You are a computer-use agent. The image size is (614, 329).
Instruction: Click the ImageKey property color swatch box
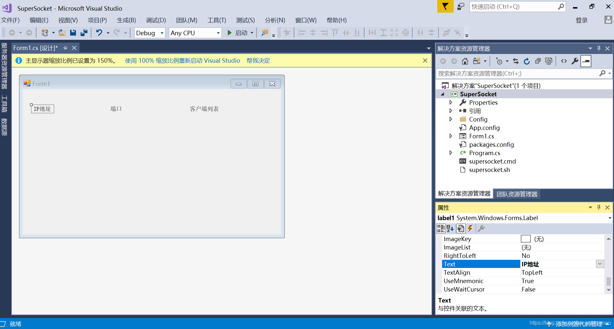pyautogui.click(x=526, y=239)
